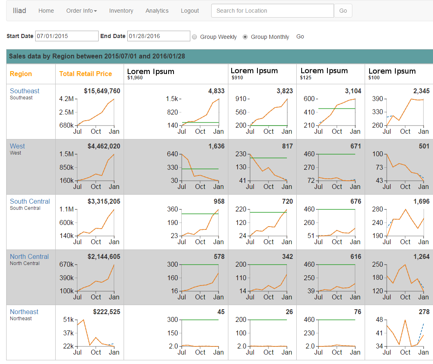Open the Order Info dropdown menu
Viewport: 433px width, 364px height.
click(81, 11)
